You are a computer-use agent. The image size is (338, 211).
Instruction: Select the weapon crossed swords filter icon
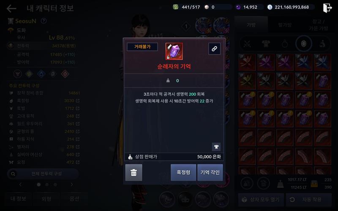coord(247,44)
